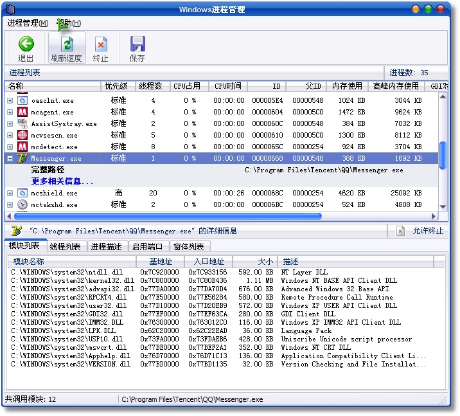Sort processes by 高峰内存使用 column header
The width and height of the screenshot is (460, 416).
point(396,86)
